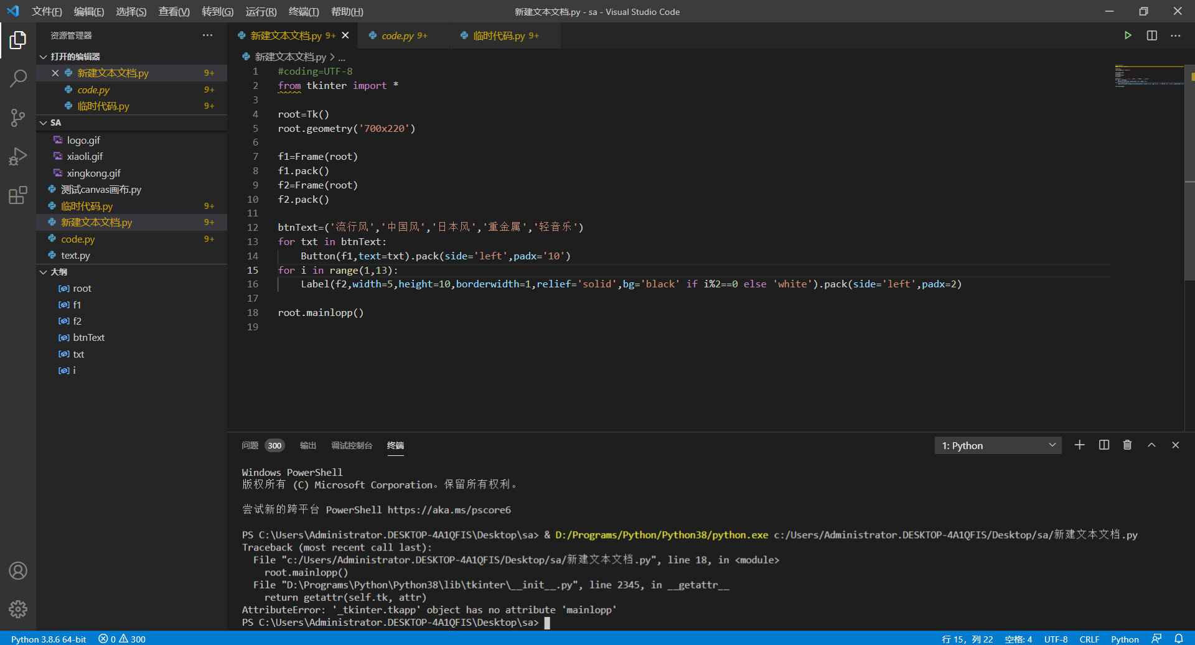Image resolution: width=1195 pixels, height=645 pixels.
Task: Close the terminal panel
Action: (1175, 445)
